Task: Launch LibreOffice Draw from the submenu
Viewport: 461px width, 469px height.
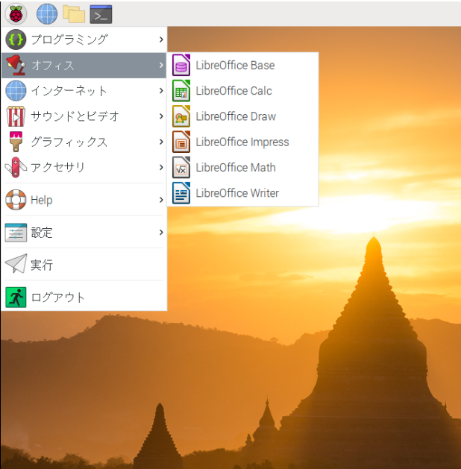Action: pos(242,116)
